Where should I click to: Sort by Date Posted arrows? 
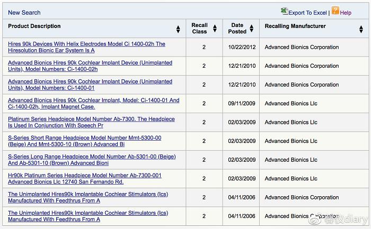coord(252,29)
